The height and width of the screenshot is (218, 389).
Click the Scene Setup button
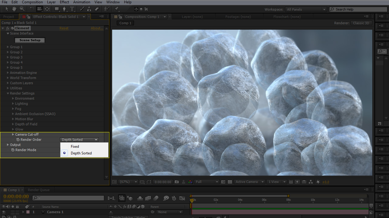click(29, 40)
